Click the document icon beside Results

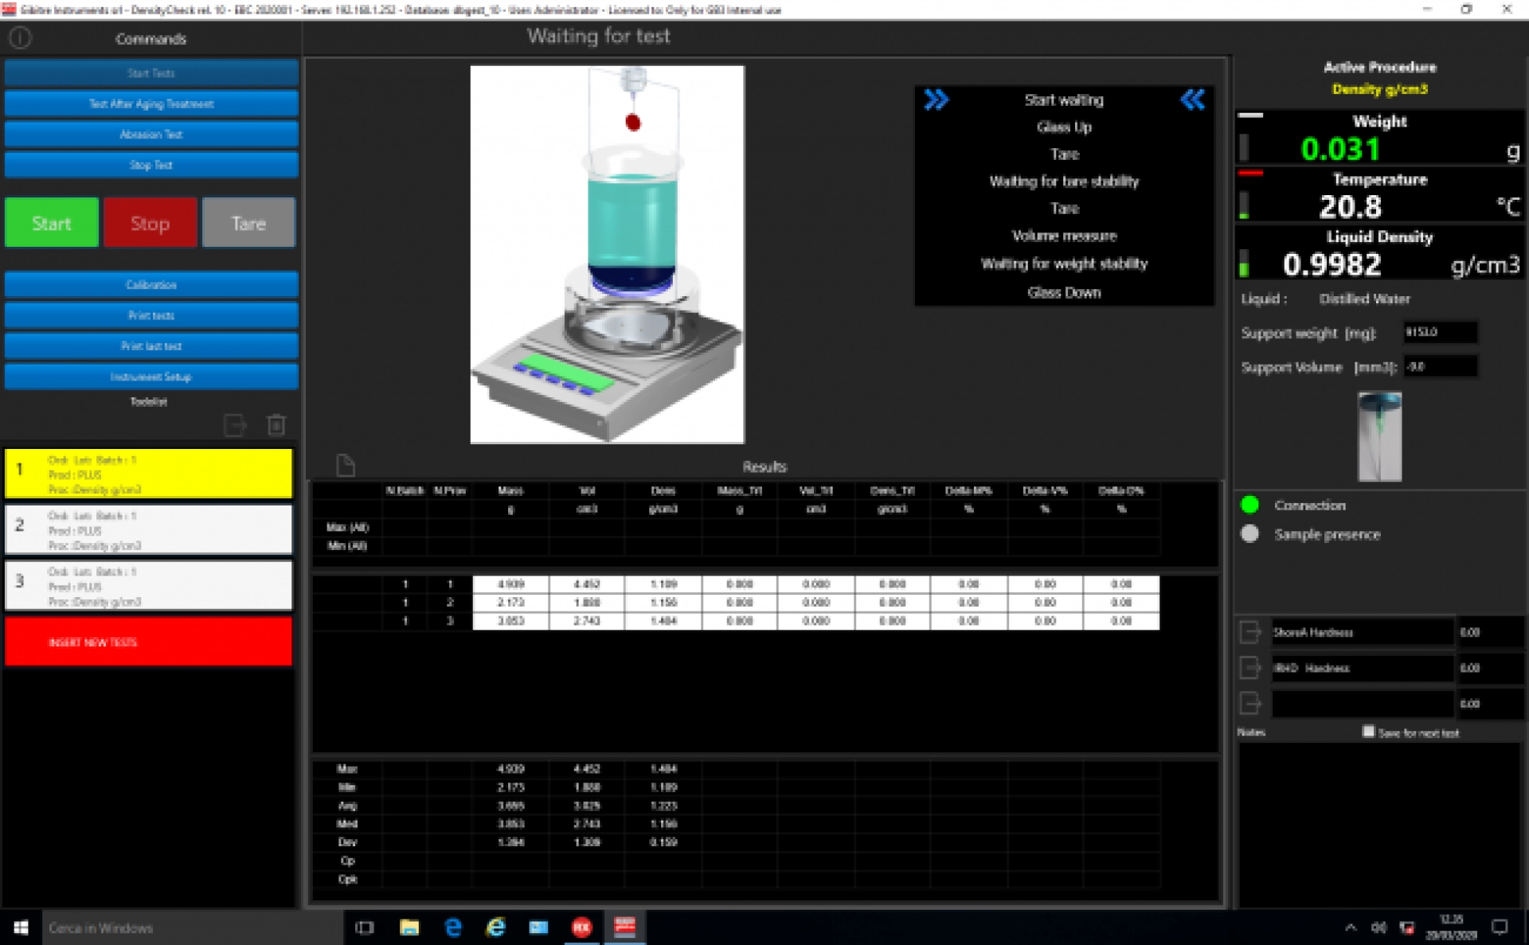pos(345,465)
